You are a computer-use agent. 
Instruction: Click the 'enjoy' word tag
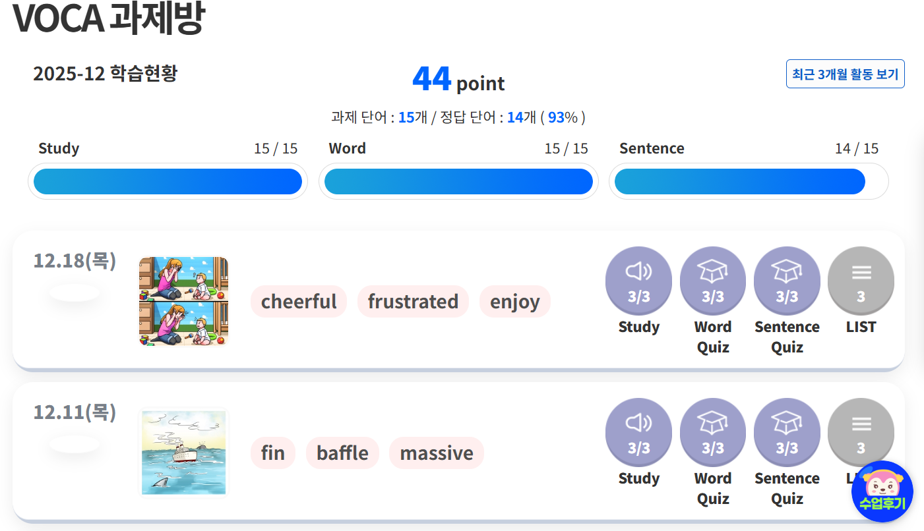click(514, 302)
